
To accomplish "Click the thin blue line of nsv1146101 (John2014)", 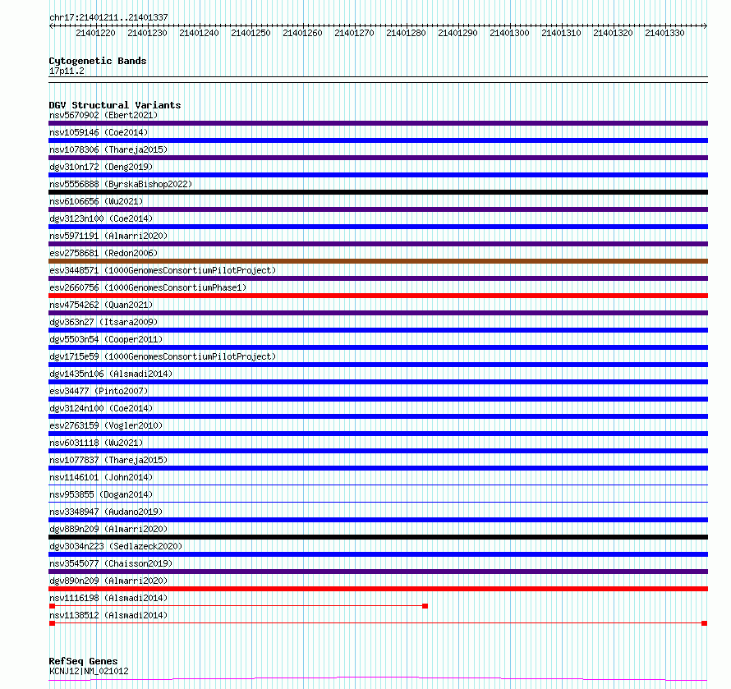I will click(x=378, y=485).
